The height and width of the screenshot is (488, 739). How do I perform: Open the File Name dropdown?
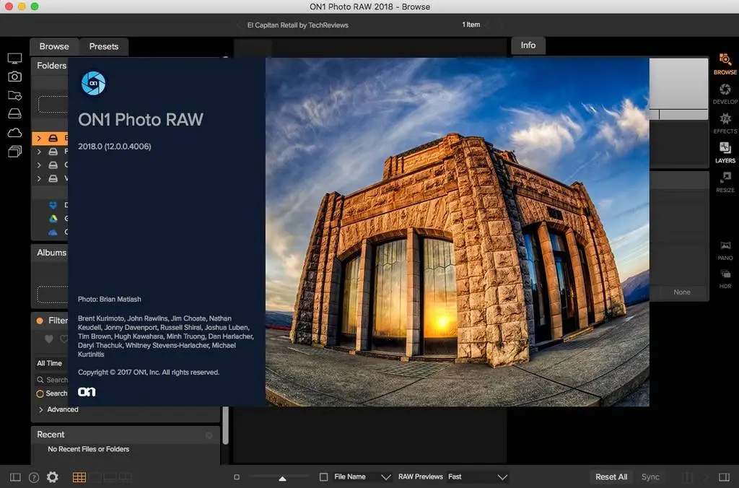tap(362, 477)
